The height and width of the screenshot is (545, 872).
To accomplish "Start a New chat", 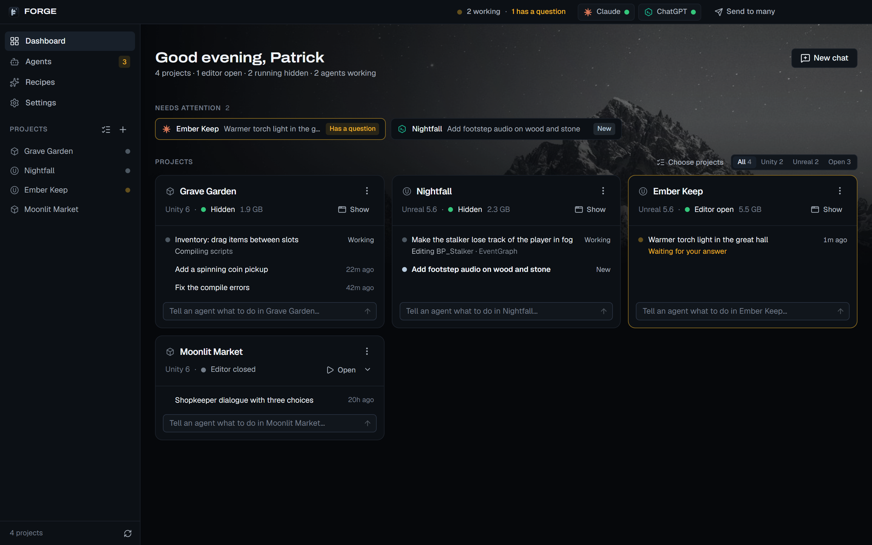I will click(824, 58).
